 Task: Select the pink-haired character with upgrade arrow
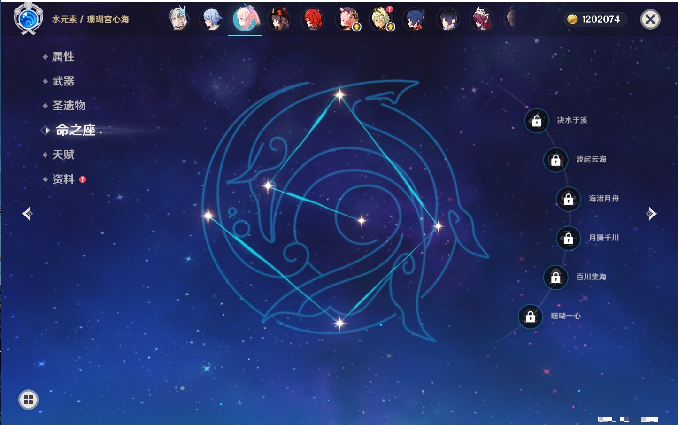point(347,19)
